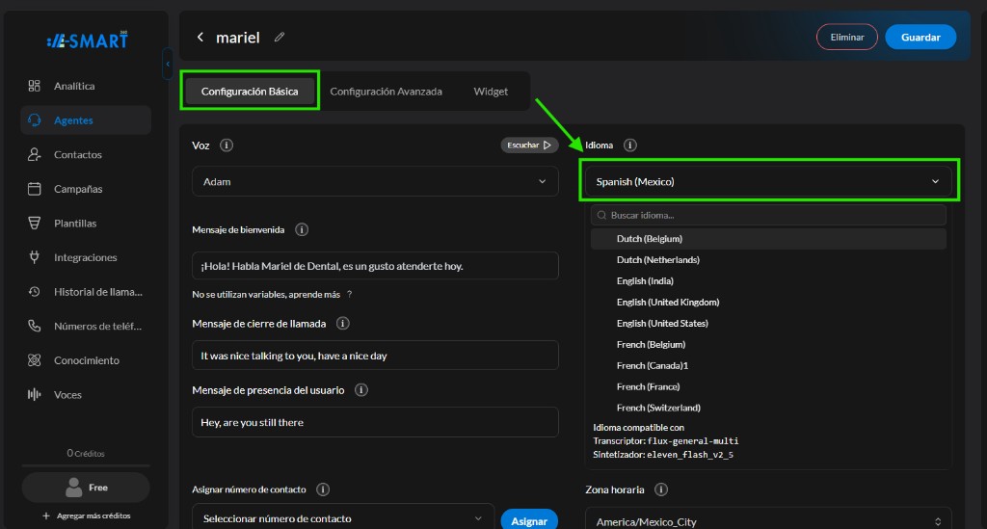Click the Hey, are you still there field
This screenshot has width=987, height=529.
pyautogui.click(x=375, y=422)
